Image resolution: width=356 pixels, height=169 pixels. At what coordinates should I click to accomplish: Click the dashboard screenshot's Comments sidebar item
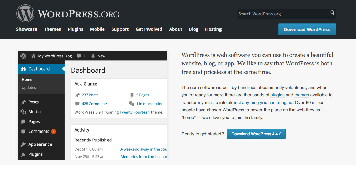[x=39, y=132]
